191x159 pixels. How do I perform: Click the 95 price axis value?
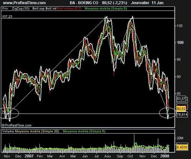click(179, 60)
